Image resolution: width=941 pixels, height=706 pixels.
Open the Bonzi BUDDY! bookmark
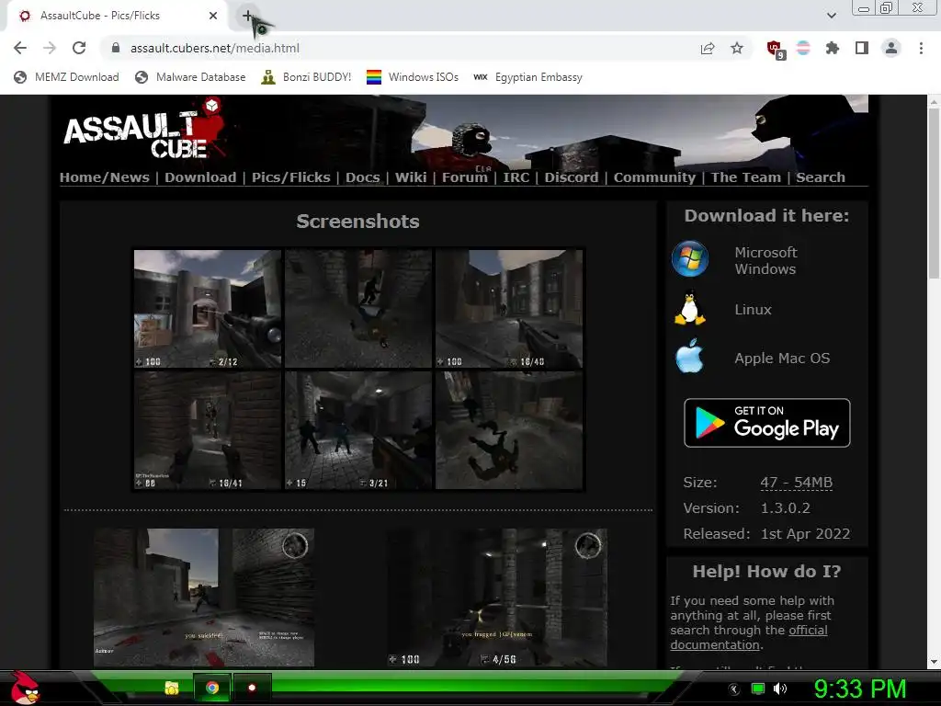point(306,77)
